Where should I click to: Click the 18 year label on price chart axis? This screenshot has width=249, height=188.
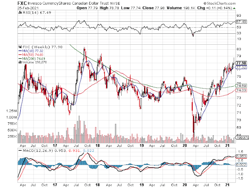[97, 145]
